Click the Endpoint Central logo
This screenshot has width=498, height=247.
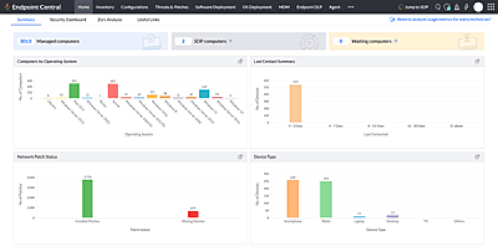[x=33, y=7]
